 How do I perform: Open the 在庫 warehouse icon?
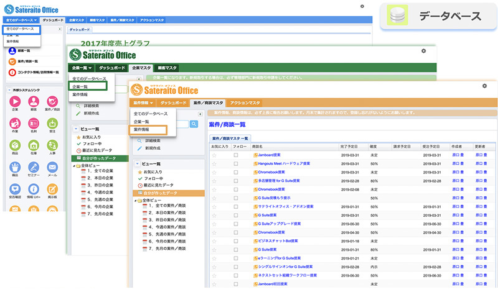coord(34,145)
